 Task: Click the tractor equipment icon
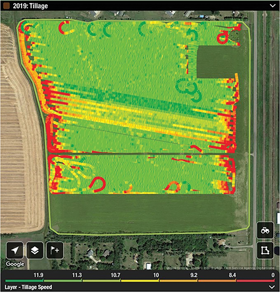pyautogui.click(x=265, y=231)
